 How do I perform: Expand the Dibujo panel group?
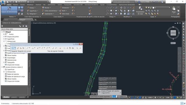(x=112, y=17)
